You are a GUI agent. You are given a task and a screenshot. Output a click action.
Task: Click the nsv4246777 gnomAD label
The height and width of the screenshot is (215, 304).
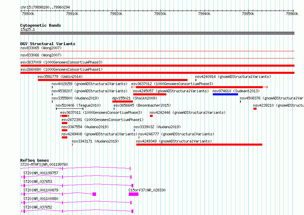(176, 134)
